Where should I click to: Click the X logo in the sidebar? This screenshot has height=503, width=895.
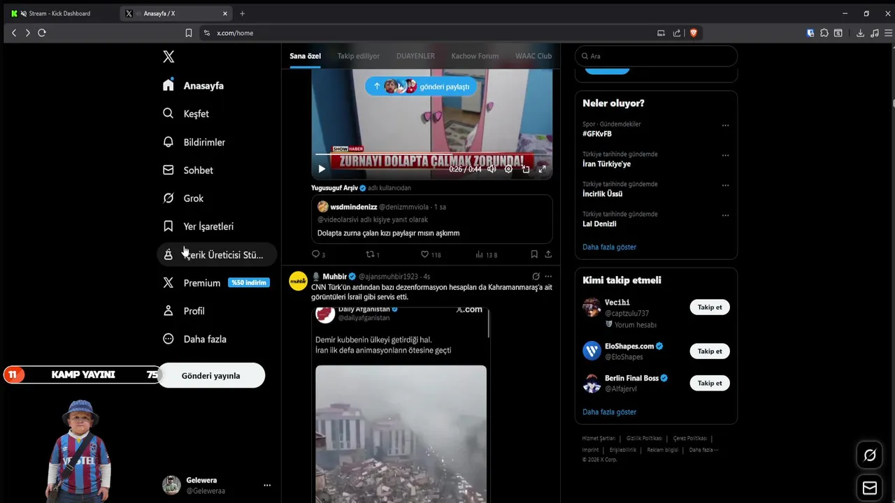coord(169,57)
